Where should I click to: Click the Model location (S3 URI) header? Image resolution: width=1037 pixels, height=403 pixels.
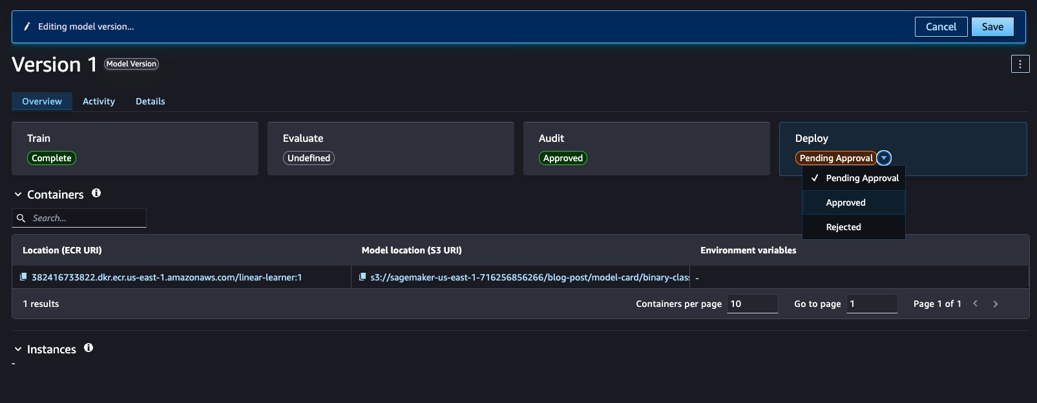412,250
